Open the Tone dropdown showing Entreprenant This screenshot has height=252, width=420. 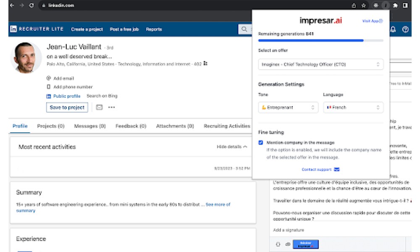point(288,108)
